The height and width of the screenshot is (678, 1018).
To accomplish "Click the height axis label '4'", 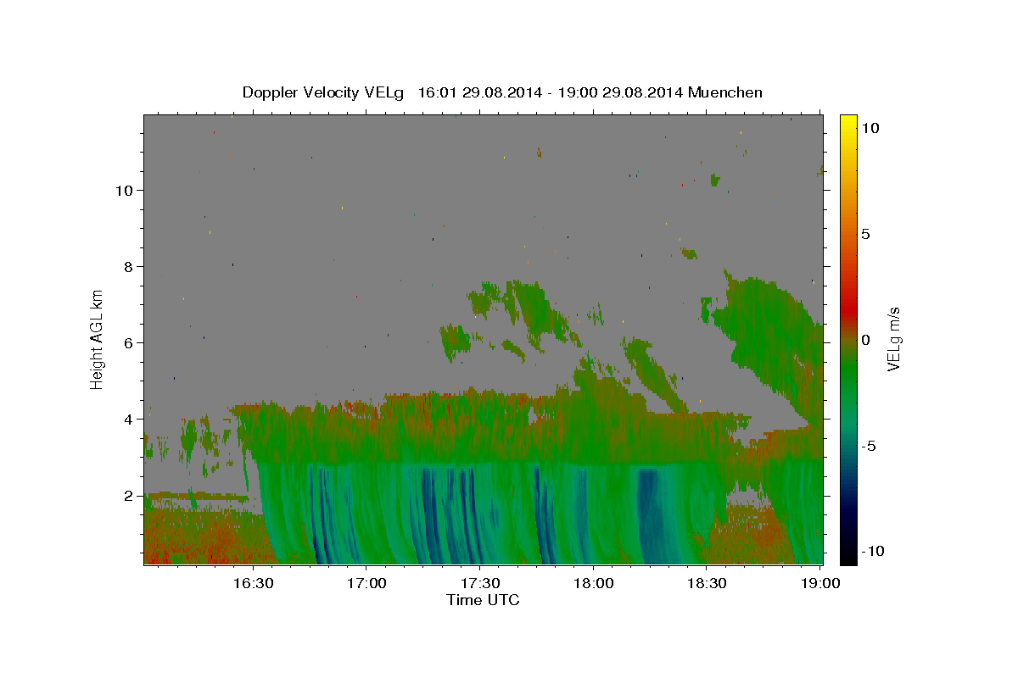I will [129, 420].
